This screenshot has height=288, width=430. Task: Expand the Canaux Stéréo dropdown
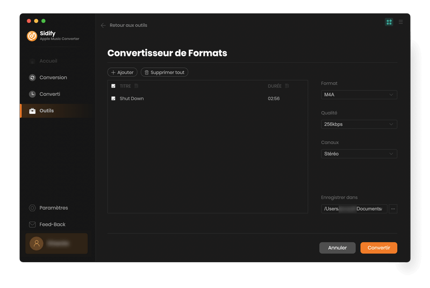click(x=359, y=154)
